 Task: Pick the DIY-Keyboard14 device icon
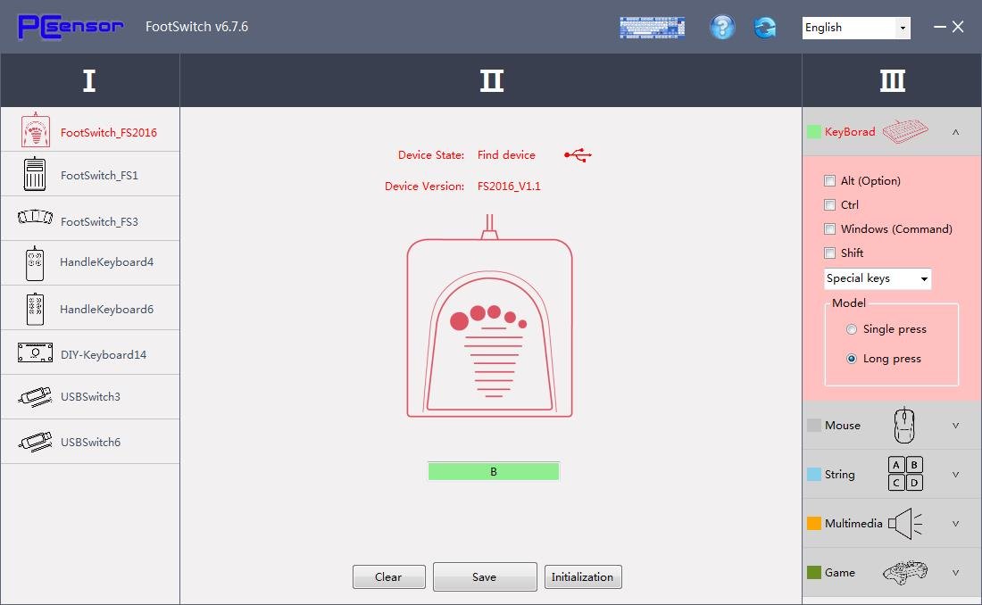35,353
